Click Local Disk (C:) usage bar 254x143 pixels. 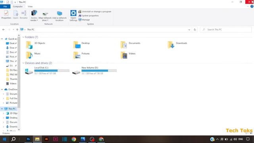[x=52, y=71]
